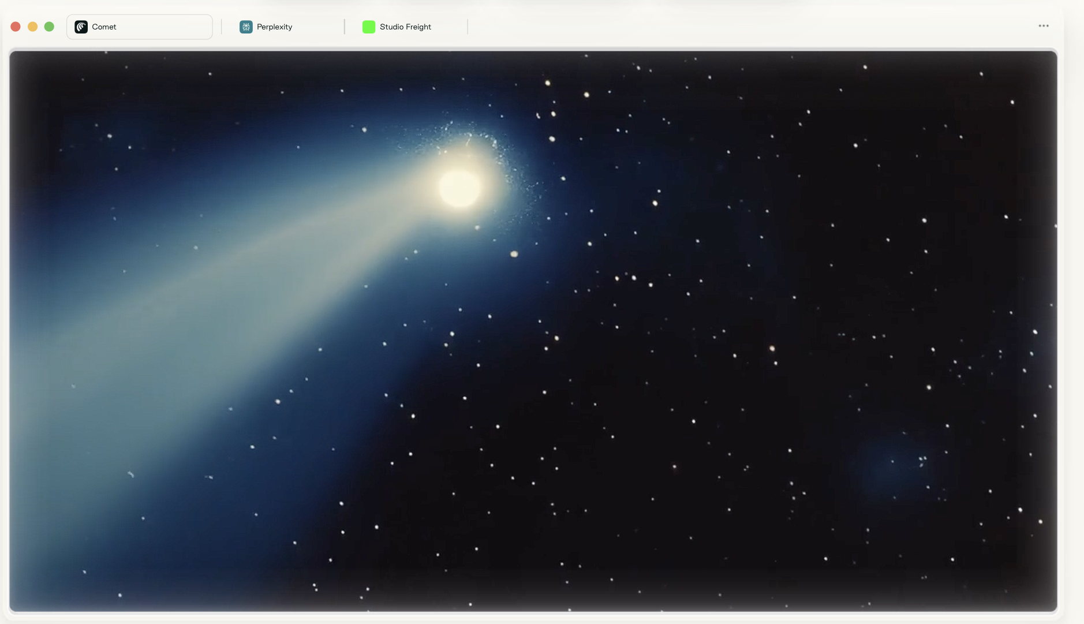Image resolution: width=1084 pixels, height=624 pixels.
Task: Click the large star just below the comet head
Action: [x=514, y=254]
